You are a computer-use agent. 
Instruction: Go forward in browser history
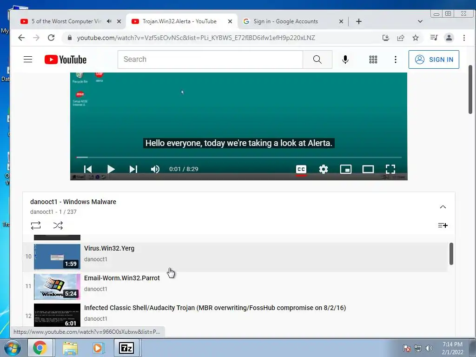(x=36, y=38)
